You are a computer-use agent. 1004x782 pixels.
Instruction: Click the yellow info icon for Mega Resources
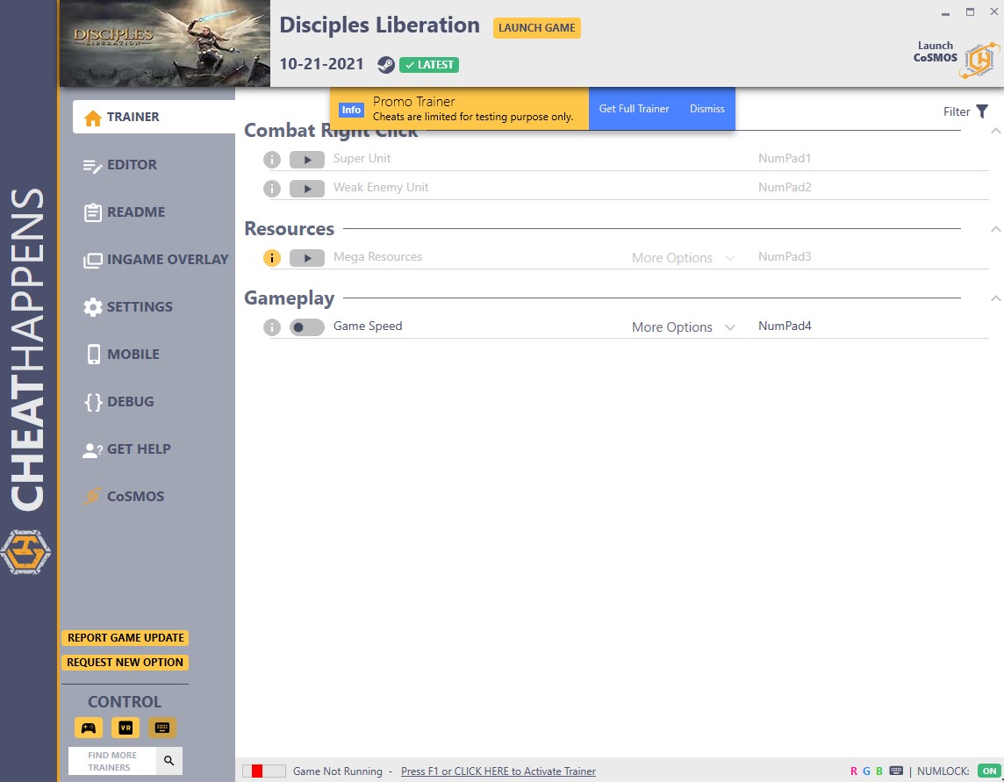(x=272, y=257)
